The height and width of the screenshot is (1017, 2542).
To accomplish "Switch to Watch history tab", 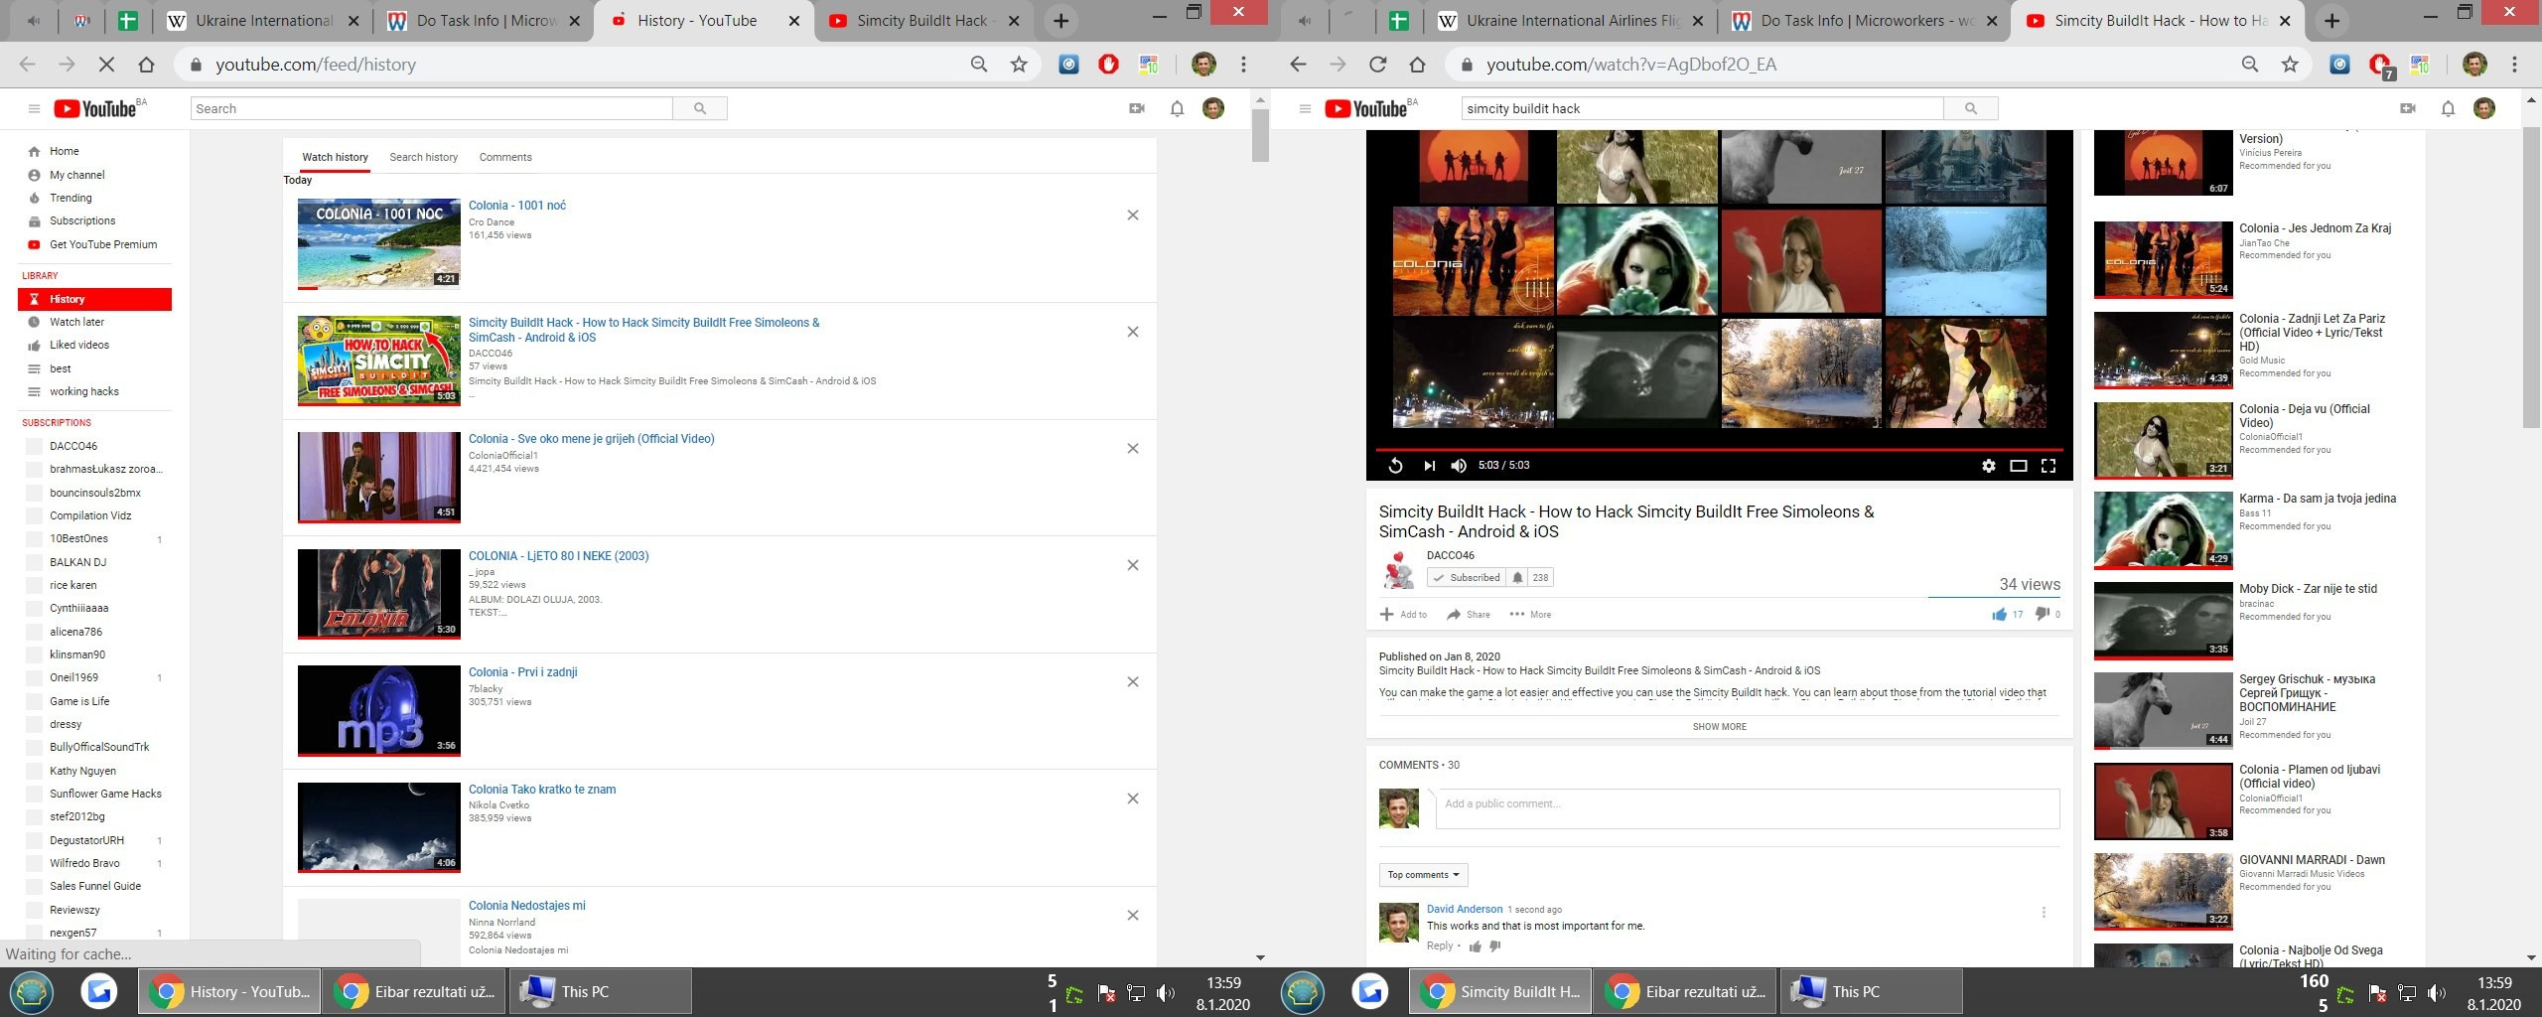I will 335,157.
